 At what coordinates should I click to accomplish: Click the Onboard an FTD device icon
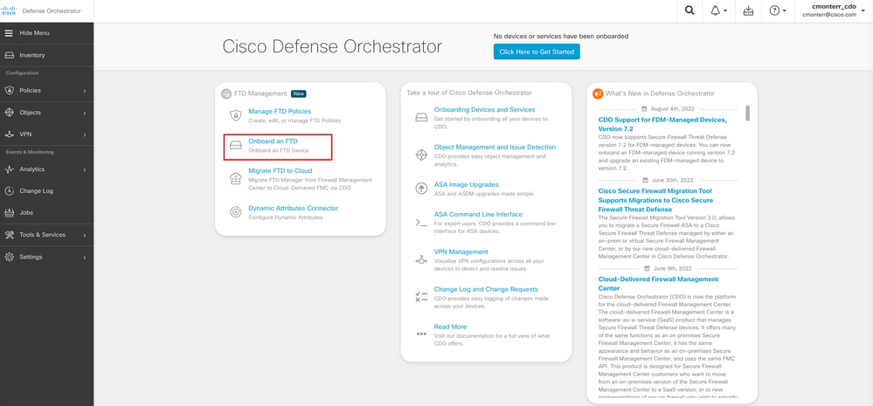point(236,146)
